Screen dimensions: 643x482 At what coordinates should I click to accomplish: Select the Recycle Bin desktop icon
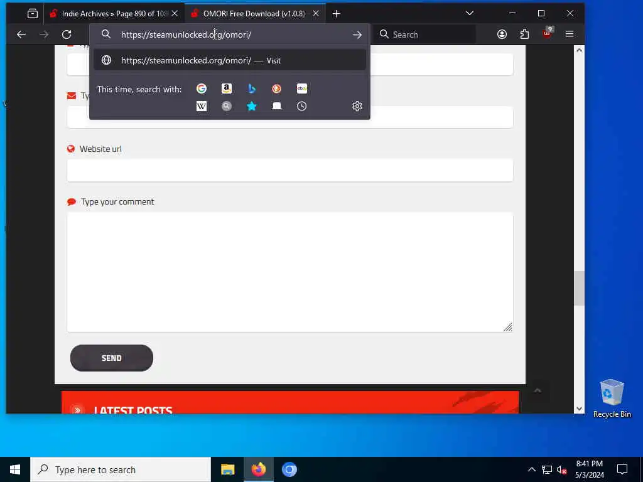(x=612, y=399)
